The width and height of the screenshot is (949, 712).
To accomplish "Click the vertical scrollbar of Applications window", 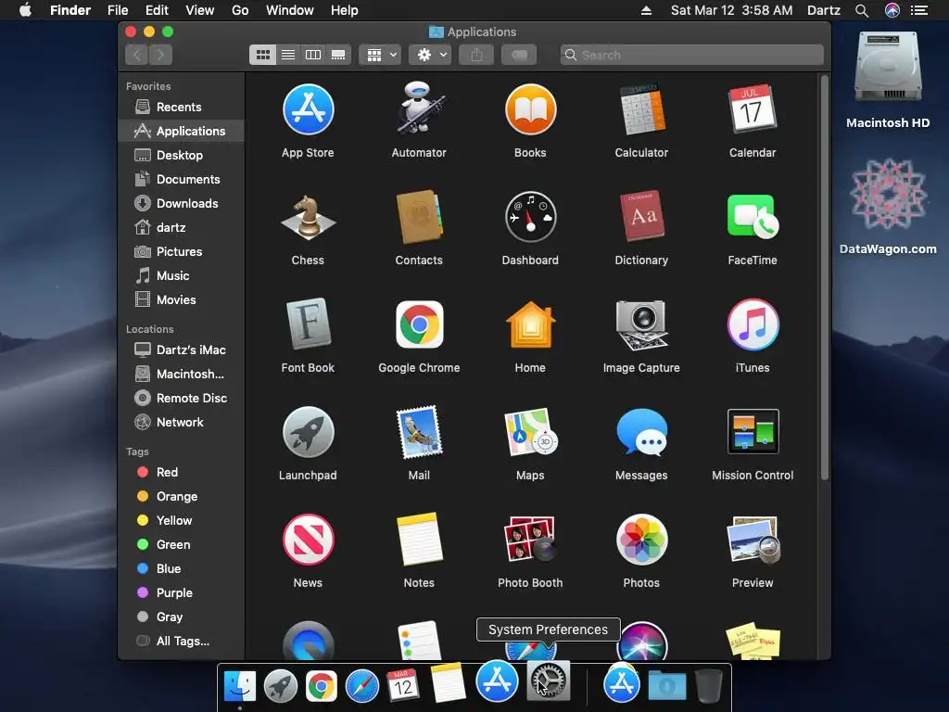I will [x=824, y=277].
